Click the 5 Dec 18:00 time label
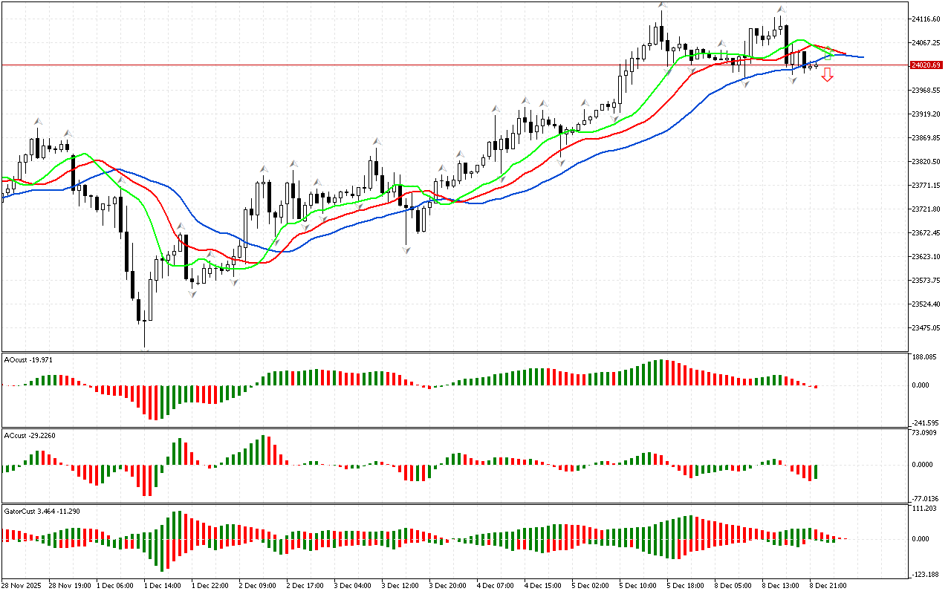The image size is (951, 594). coord(685,586)
